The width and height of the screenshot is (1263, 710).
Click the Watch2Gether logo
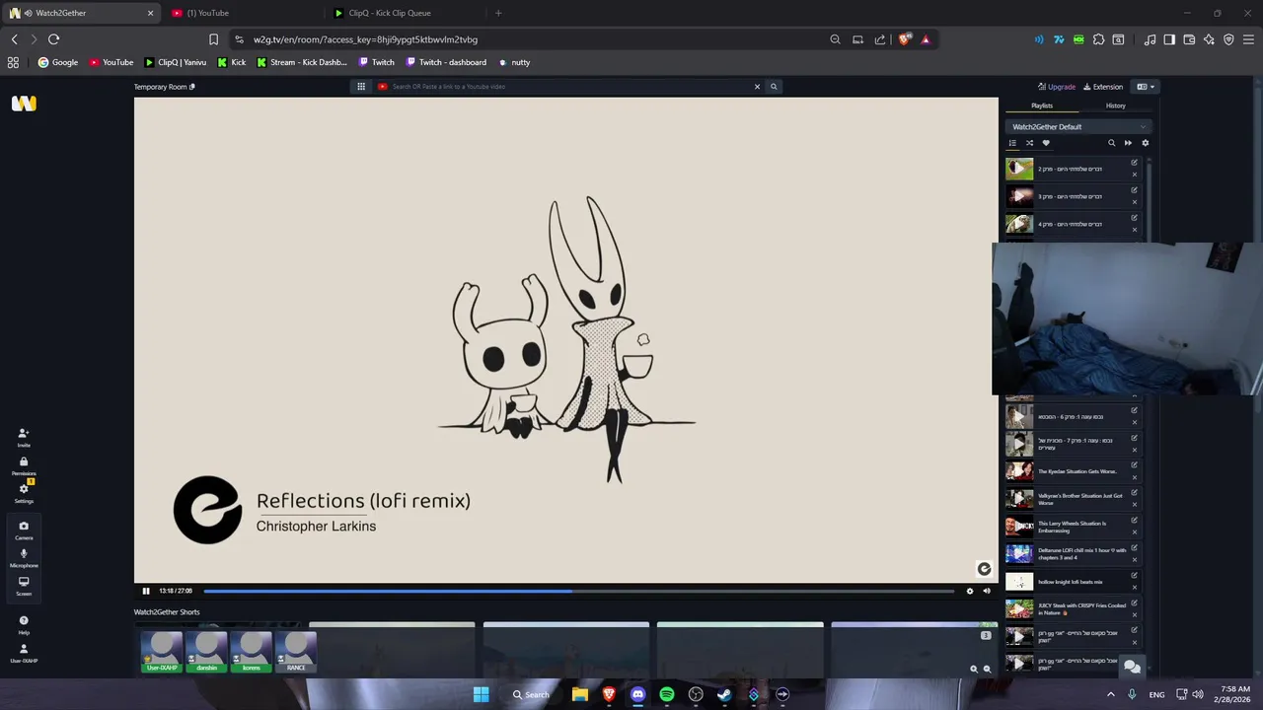24,104
